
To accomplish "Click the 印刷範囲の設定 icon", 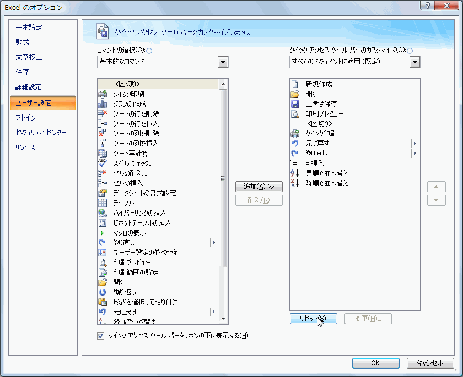I will (x=103, y=272).
